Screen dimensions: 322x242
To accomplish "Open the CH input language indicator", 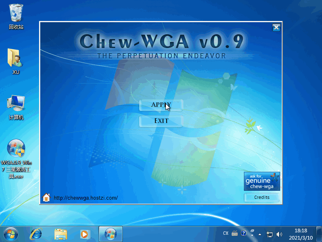I will pyautogui.click(x=226, y=233).
